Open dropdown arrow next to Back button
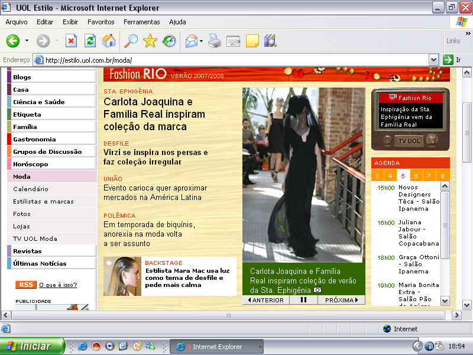The height and width of the screenshot is (355, 473). 27,41
